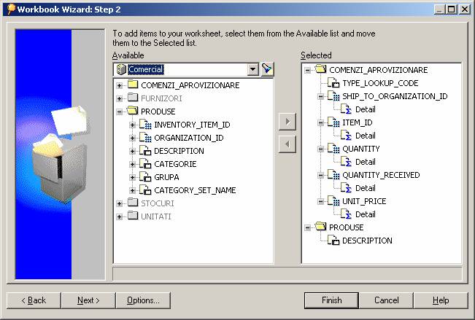Click the Comercial business area icon
475x320 pixels.
tap(120, 69)
